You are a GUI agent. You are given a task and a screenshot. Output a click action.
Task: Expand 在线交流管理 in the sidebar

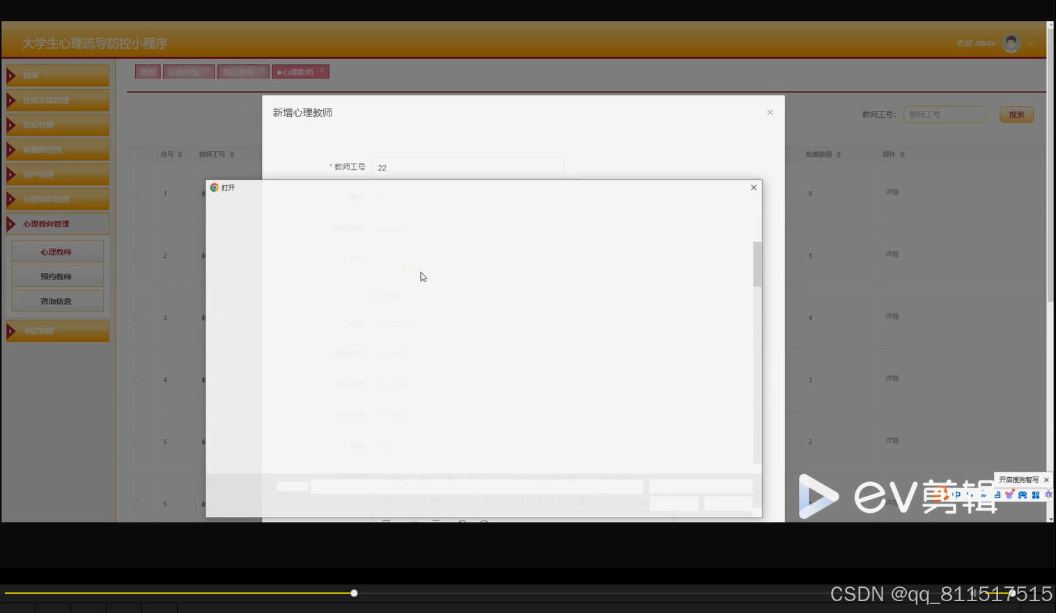pos(57,100)
